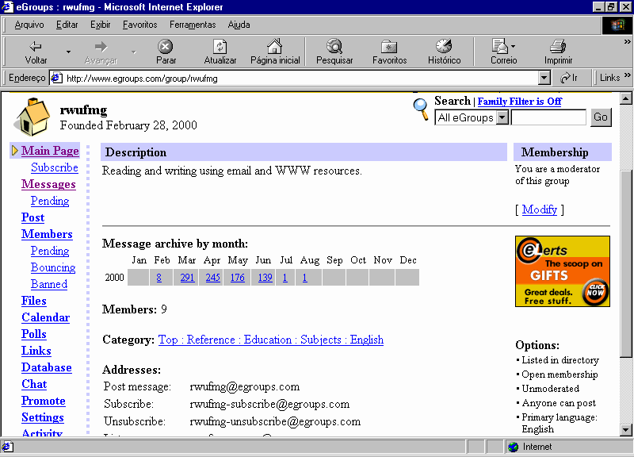This screenshot has height=457, width=634.
Task: Click the rwufmg group house icon
Action: (32, 117)
